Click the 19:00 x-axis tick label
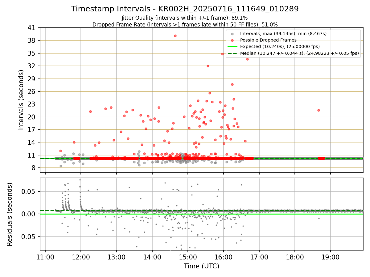The height and width of the screenshot is (277, 370). click(331, 257)
